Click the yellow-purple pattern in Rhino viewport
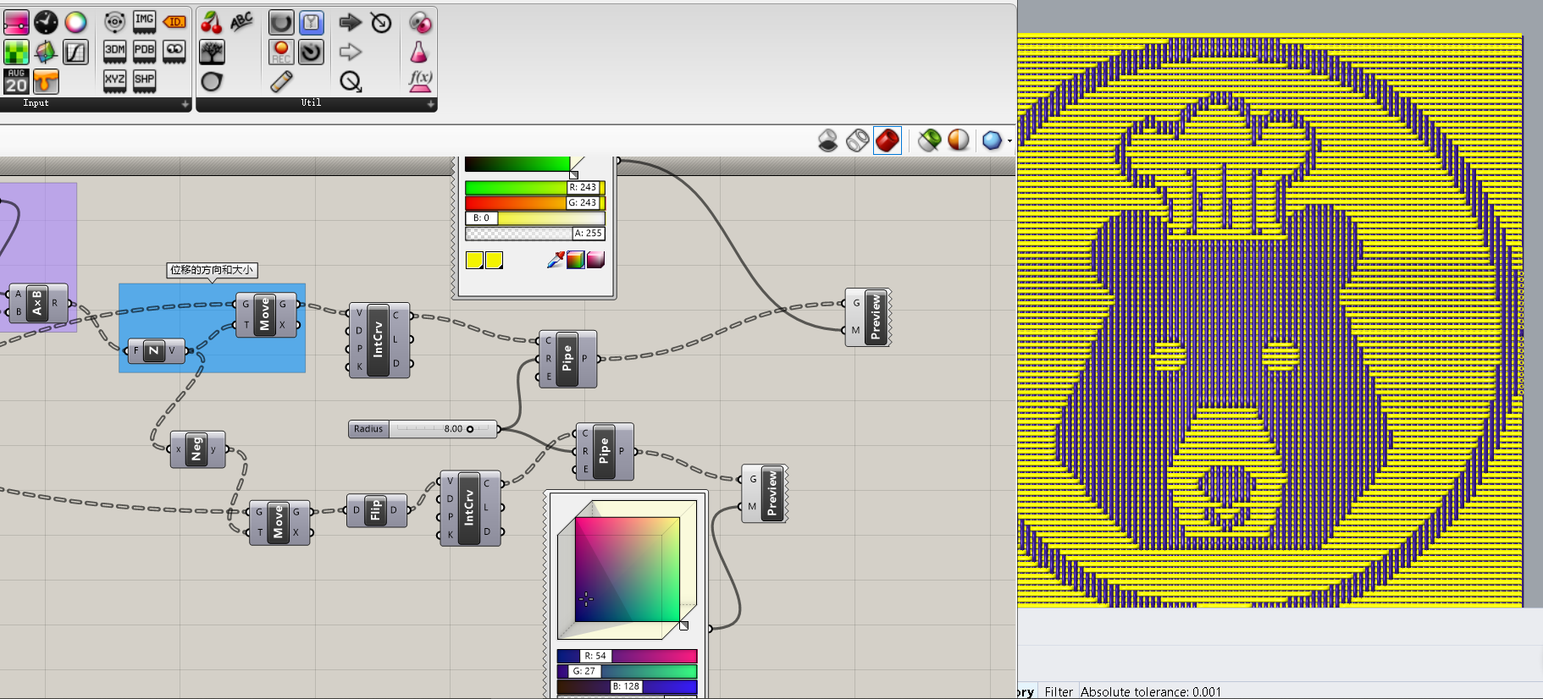The height and width of the screenshot is (699, 1543). click(x=1269, y=321)
